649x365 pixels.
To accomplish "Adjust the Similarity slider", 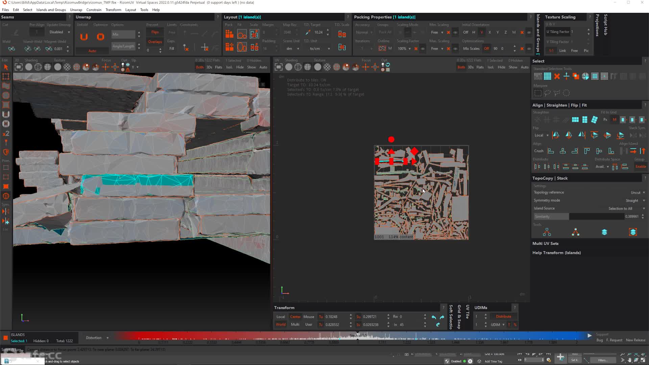I will point(579,217).
